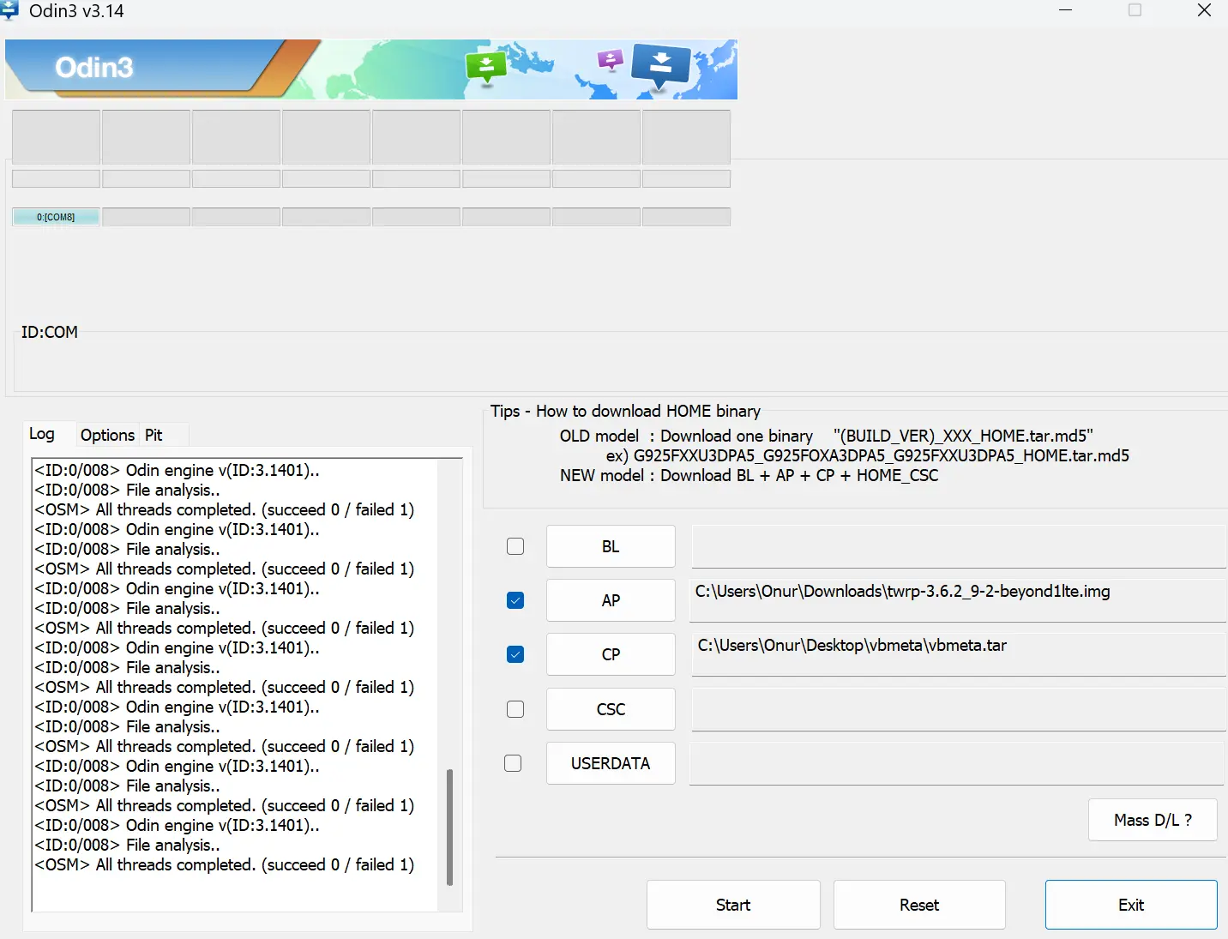Click the Odin3 app icon in title bar
1228x939 pixels.
coord(9,11)
